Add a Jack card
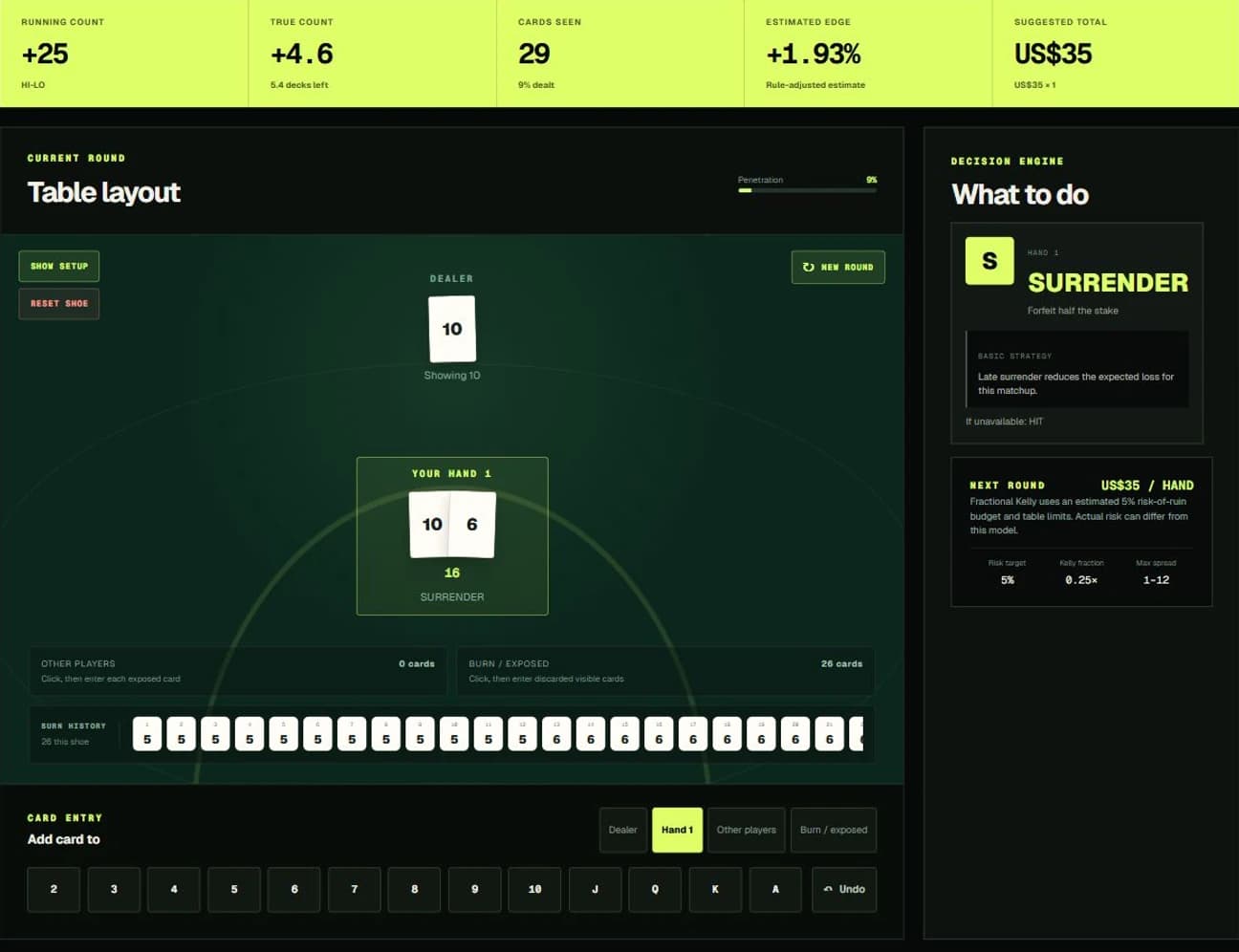This screenshot has height=952, width=1239. pyautogui.click(x=596, y=889)
